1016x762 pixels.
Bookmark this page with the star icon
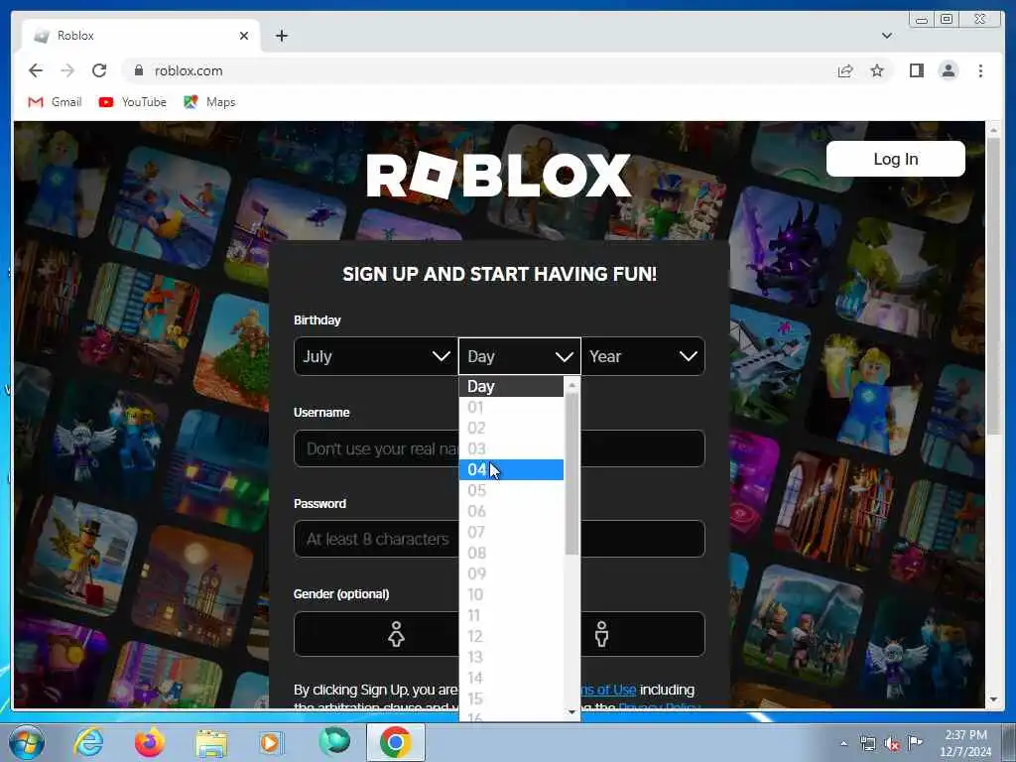click(x=877, y=70)
